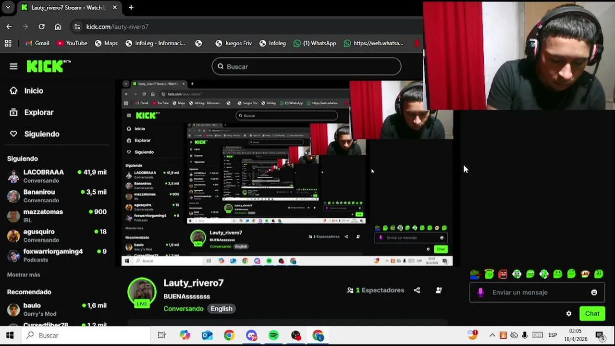Open recommended channel baulo
Screen dimensions: 615x346
coord(57,309)
